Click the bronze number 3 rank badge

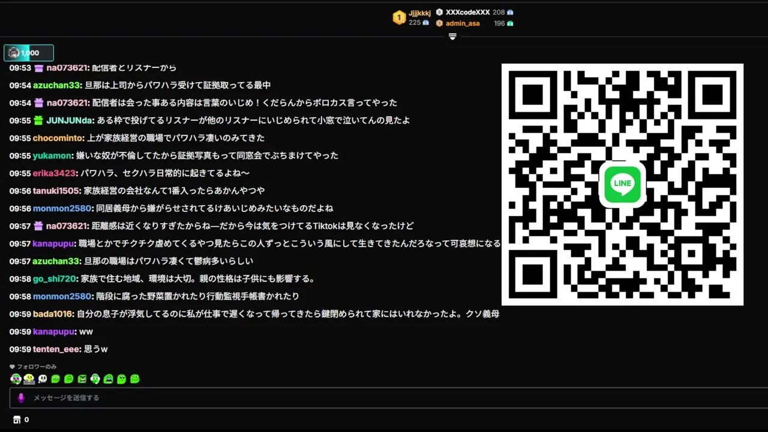439,23
